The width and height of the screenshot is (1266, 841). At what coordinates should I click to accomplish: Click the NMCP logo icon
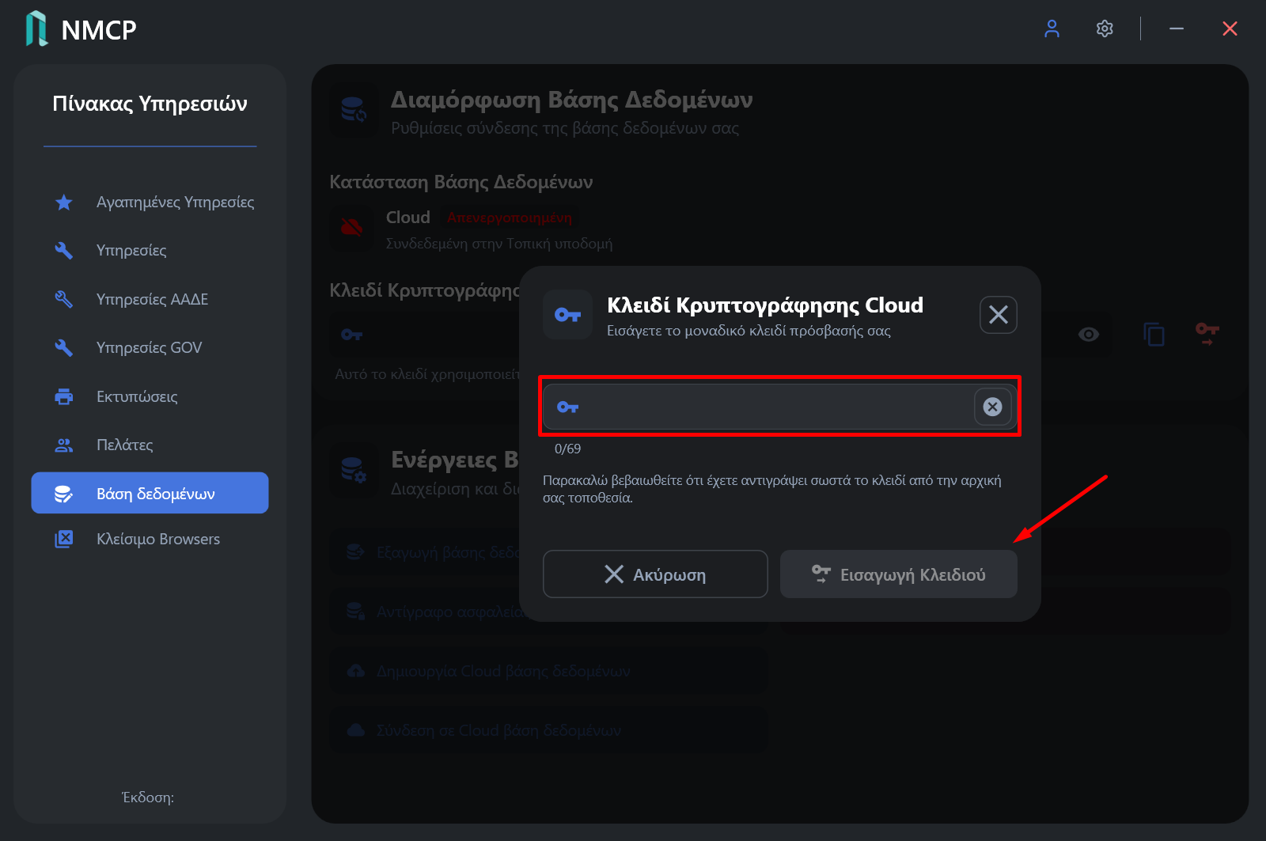click(x=36, y=28)
